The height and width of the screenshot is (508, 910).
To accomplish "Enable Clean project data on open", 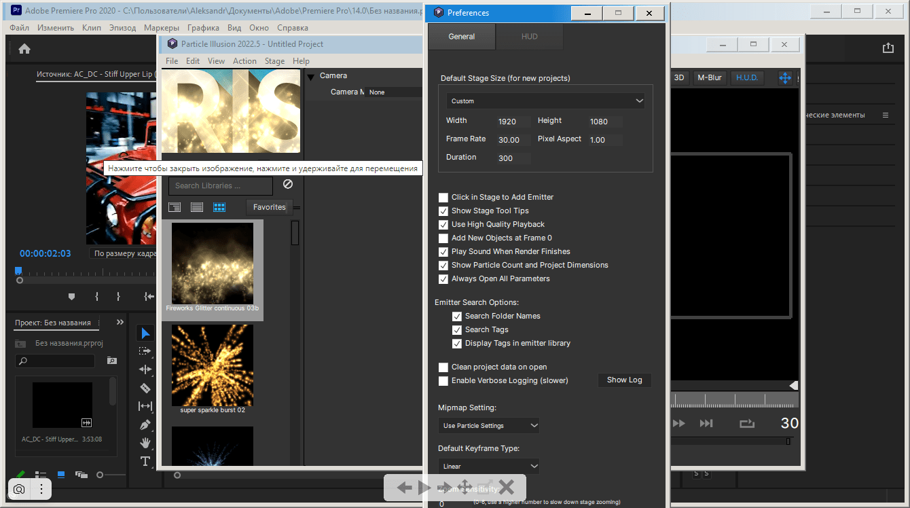I will click(x=443, y=367).
